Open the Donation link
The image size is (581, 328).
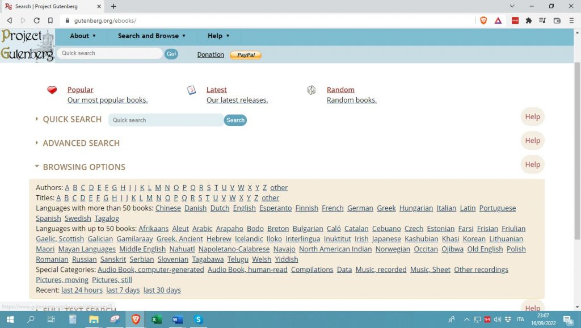coord(210,54)
